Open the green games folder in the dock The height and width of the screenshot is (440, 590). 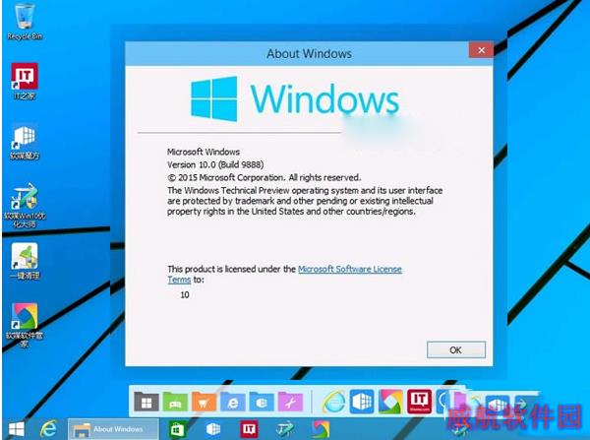click(175, 402)
